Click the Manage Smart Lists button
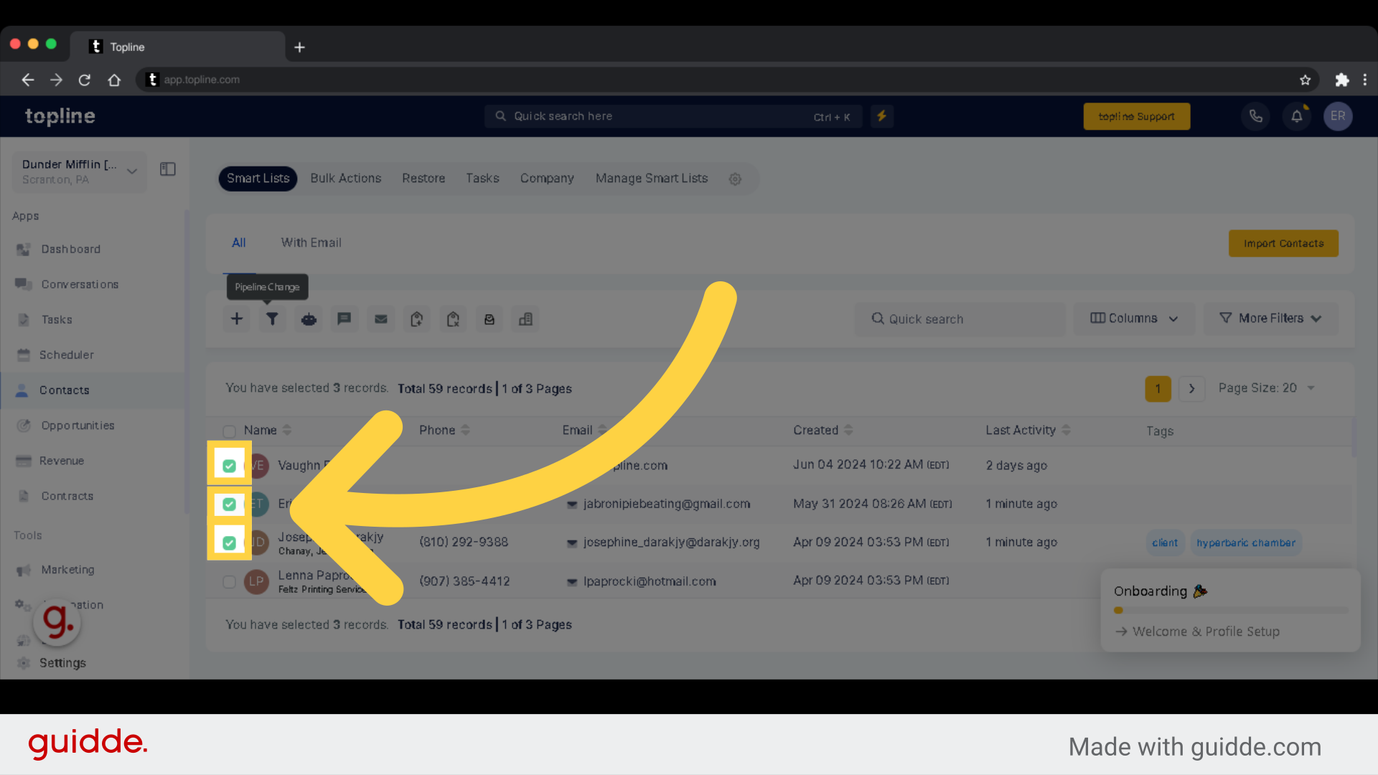 click(651, 178)
